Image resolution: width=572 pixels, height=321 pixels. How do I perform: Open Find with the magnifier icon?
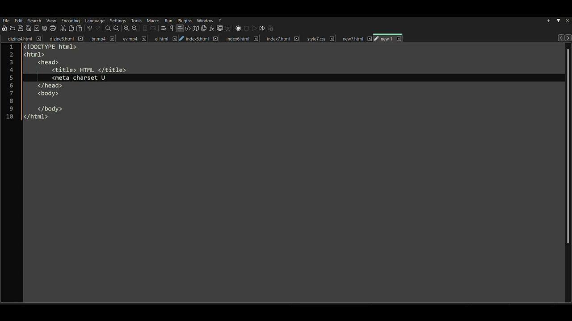[x=108, y=28]
